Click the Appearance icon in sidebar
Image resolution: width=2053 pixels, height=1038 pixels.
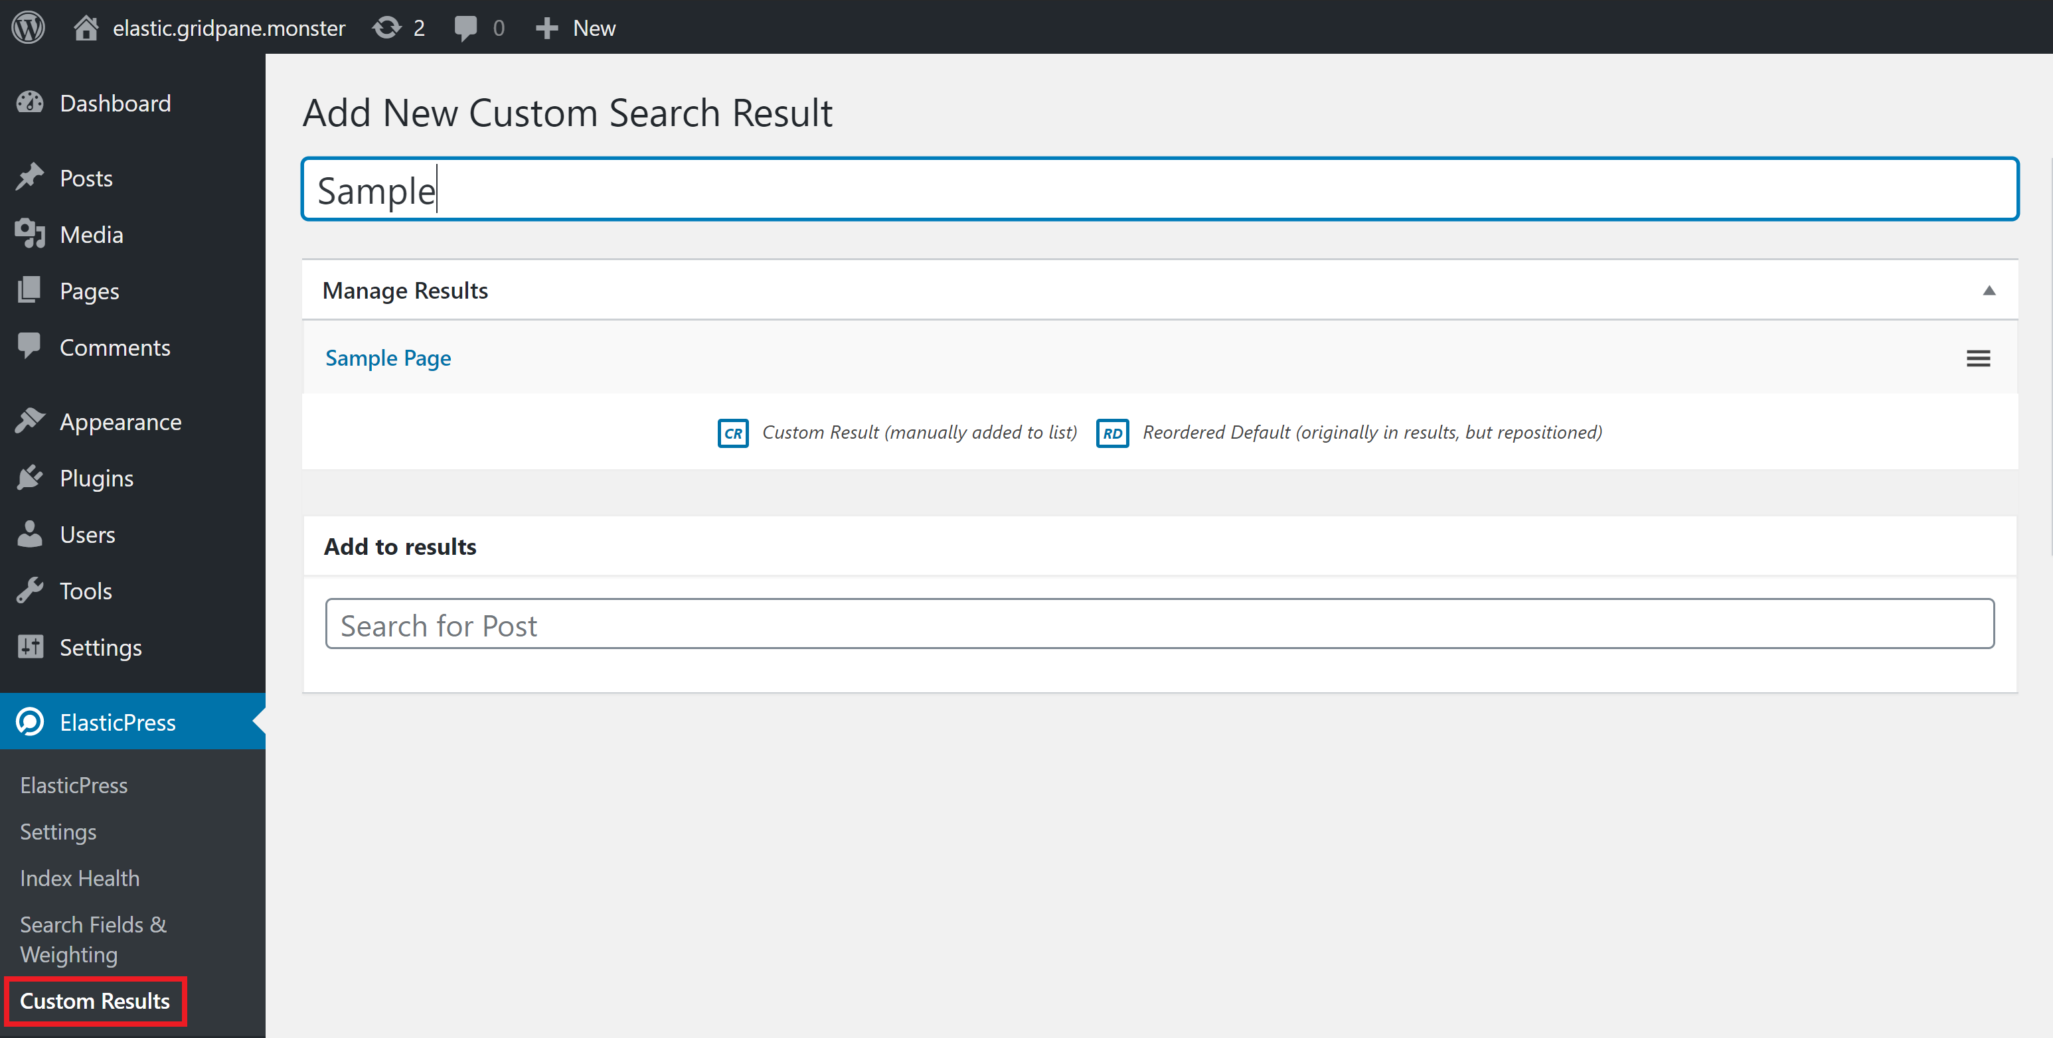point(32,422)
